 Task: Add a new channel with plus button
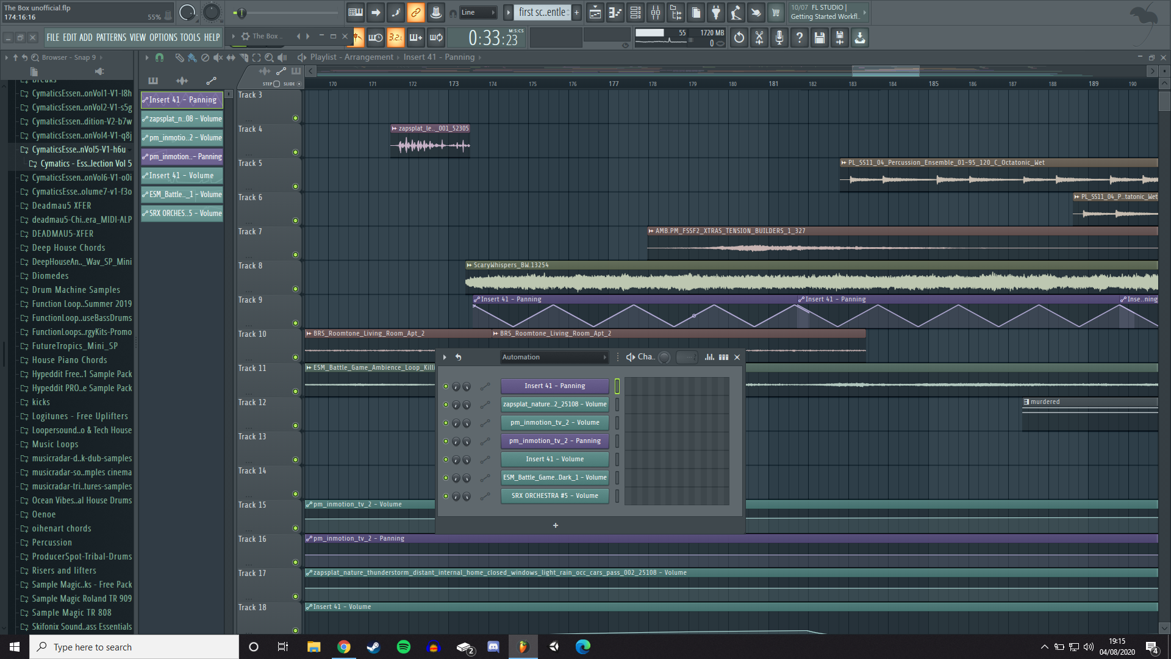[556, 525]
